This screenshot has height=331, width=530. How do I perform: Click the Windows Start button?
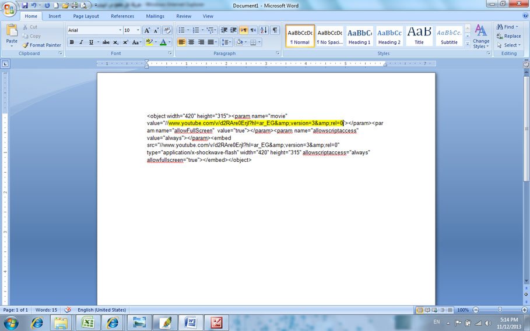(x=11, y=323)
